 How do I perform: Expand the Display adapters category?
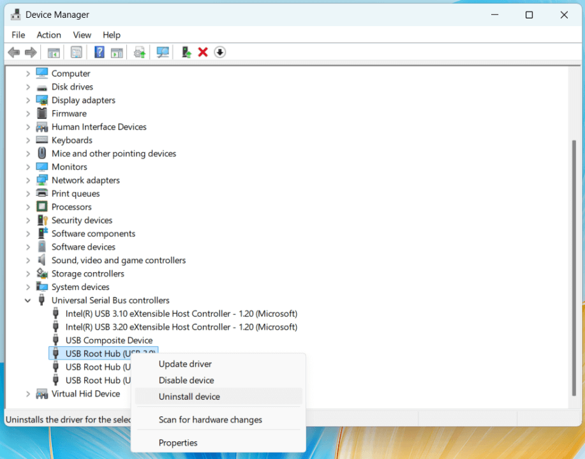click(x=27, y=100)
